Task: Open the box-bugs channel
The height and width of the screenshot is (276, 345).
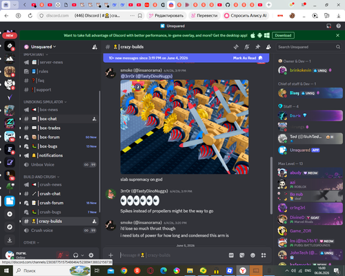Action: (60, 146)
